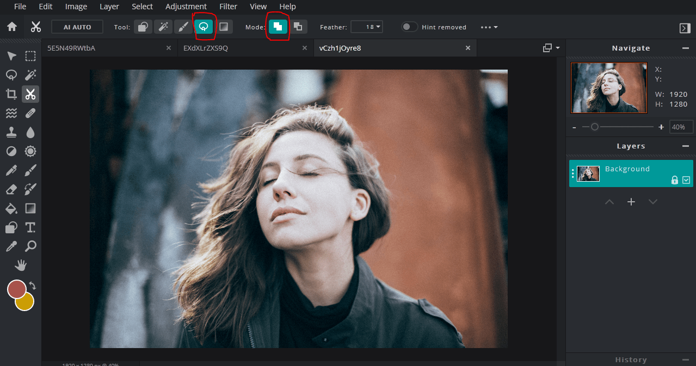Screen dimensions: 696x366
Task: Select the Clone Stamp tool
Action: tap(11, 132)
